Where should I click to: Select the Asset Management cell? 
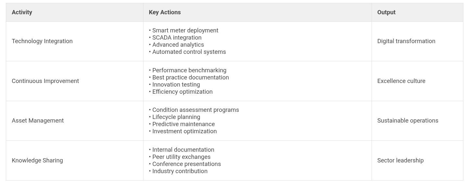coord(38,121)
